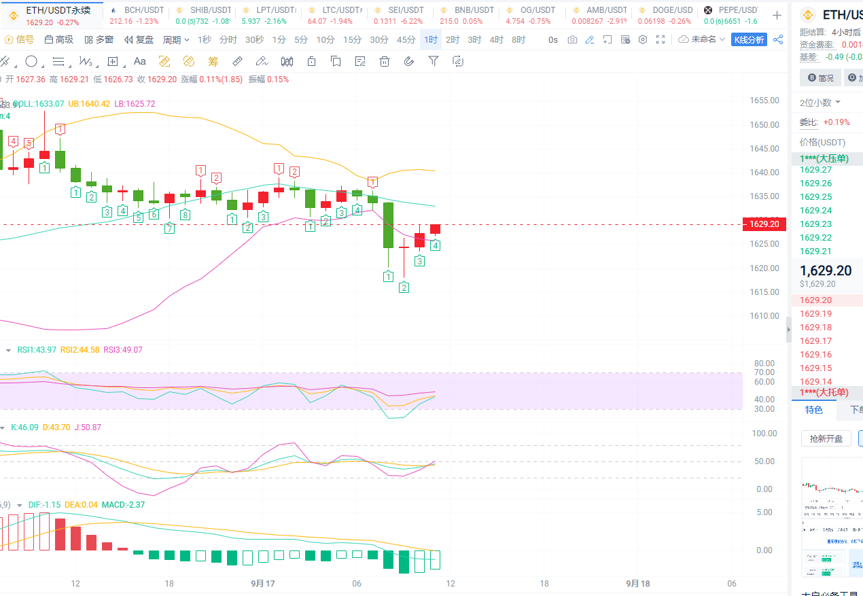Select the plain gray ruler tool
863x596 pixels.
[x=238, y=61]
